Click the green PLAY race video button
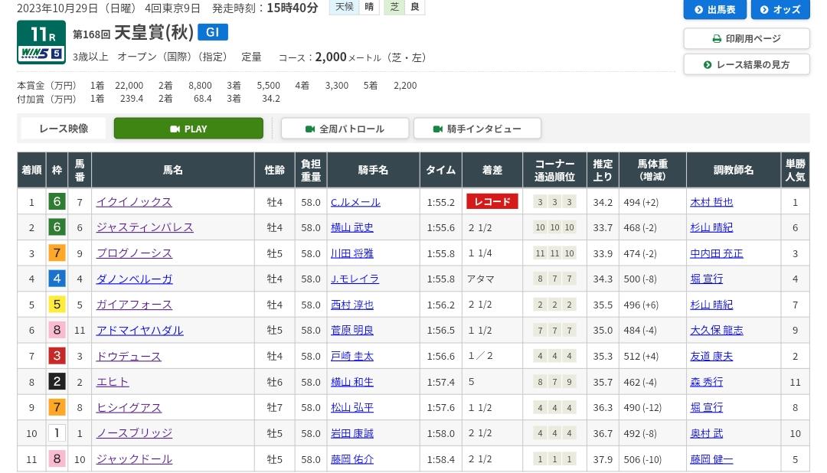Screen dimensions: 827x473 (x=188, y=129)
